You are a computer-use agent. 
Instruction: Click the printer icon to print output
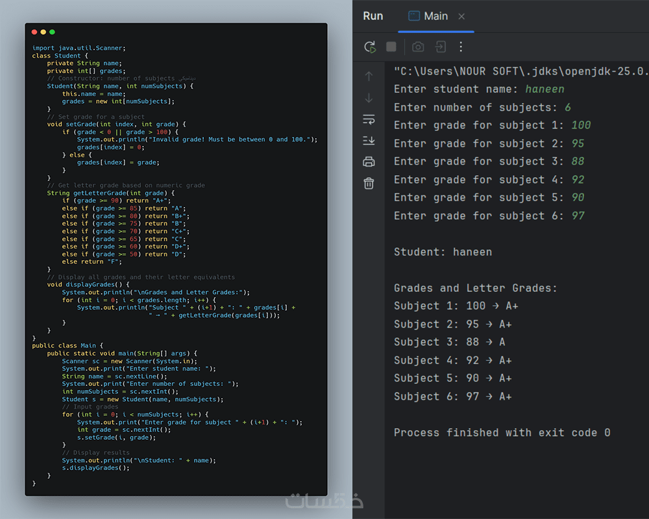click(x=369, y=162)
